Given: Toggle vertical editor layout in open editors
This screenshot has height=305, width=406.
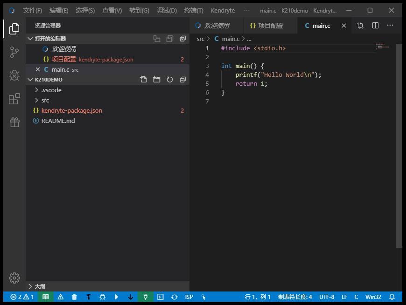Looking at the screenshot, I should pos(157,39).
